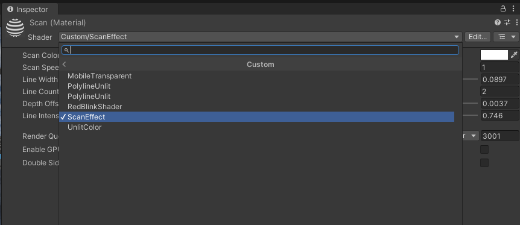The width and height of the screenshot is (520, 225).
Task: Open the Inspector tab's three-dot menu
Action: pos(513,8)
